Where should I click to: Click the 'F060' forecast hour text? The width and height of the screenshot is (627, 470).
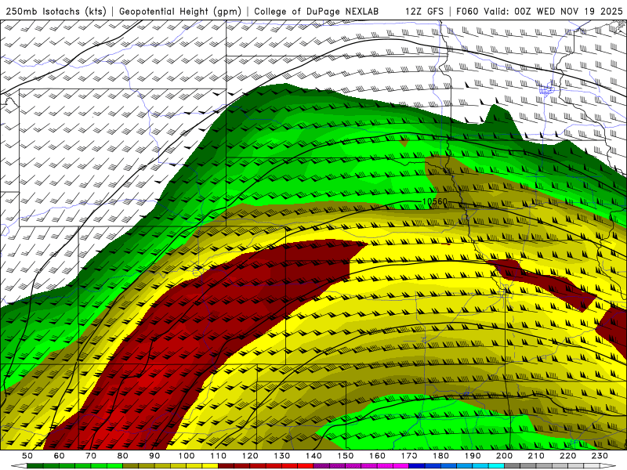(467, 12)
